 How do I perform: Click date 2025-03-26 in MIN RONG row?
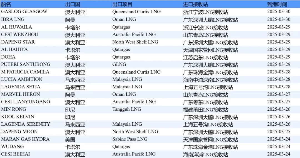(x=279, y=109)
